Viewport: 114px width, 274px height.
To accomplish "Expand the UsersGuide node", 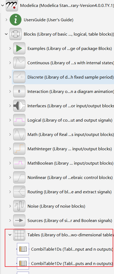I will point(6,20).
